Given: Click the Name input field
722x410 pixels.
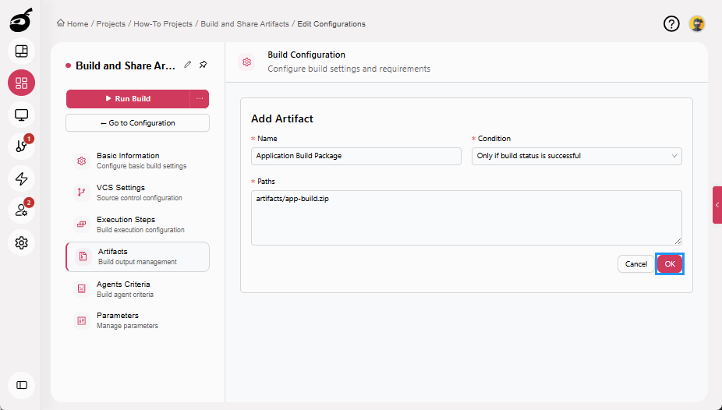Looking at the screenshot, I should coord(356,156).
